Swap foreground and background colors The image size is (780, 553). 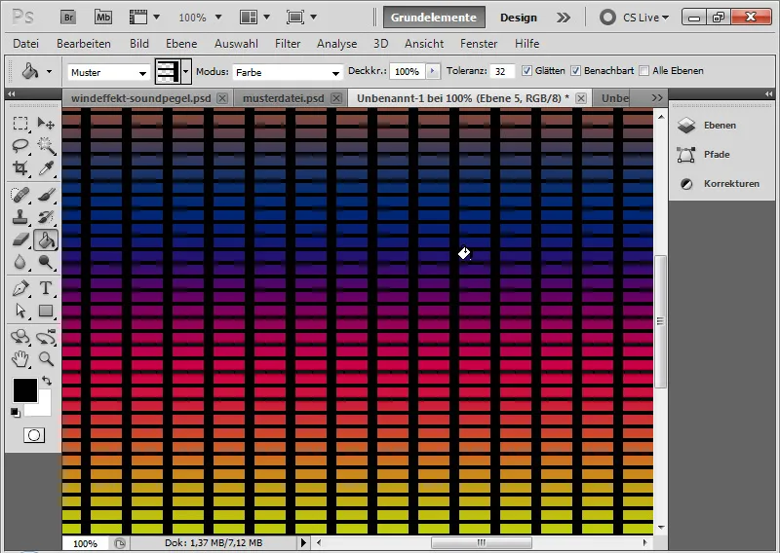pos(47,381)
